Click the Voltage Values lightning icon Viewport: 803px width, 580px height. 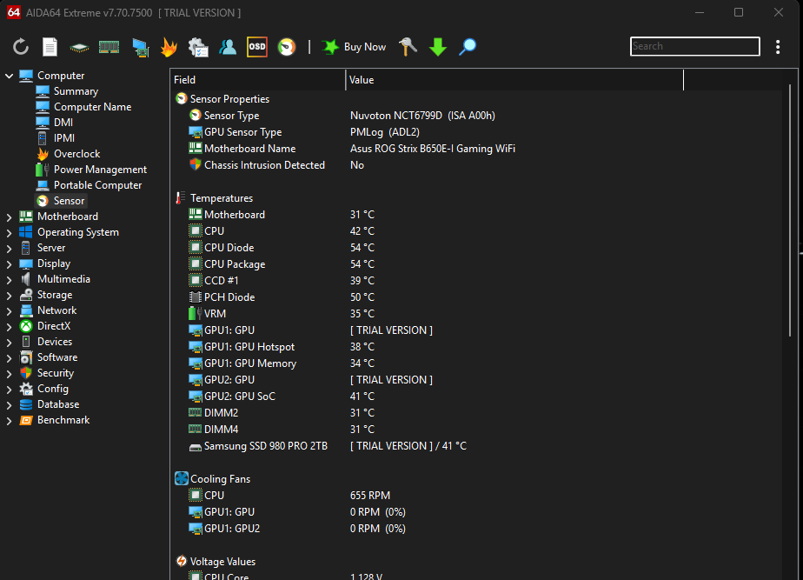(182, 561)
